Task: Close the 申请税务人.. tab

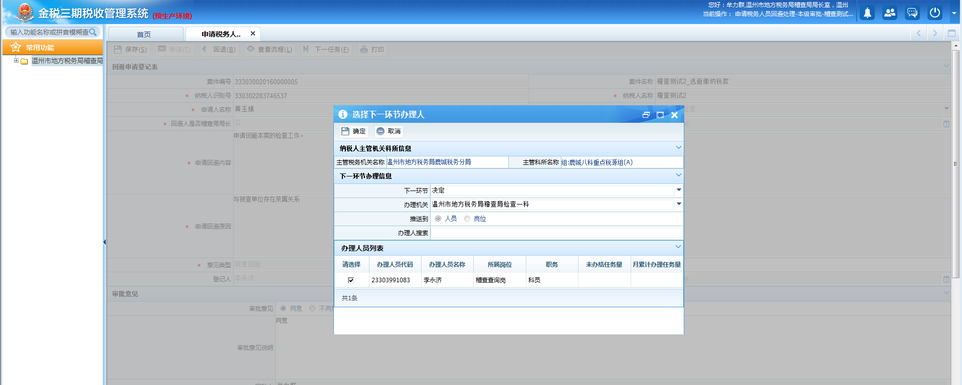Action: [253, 34]
